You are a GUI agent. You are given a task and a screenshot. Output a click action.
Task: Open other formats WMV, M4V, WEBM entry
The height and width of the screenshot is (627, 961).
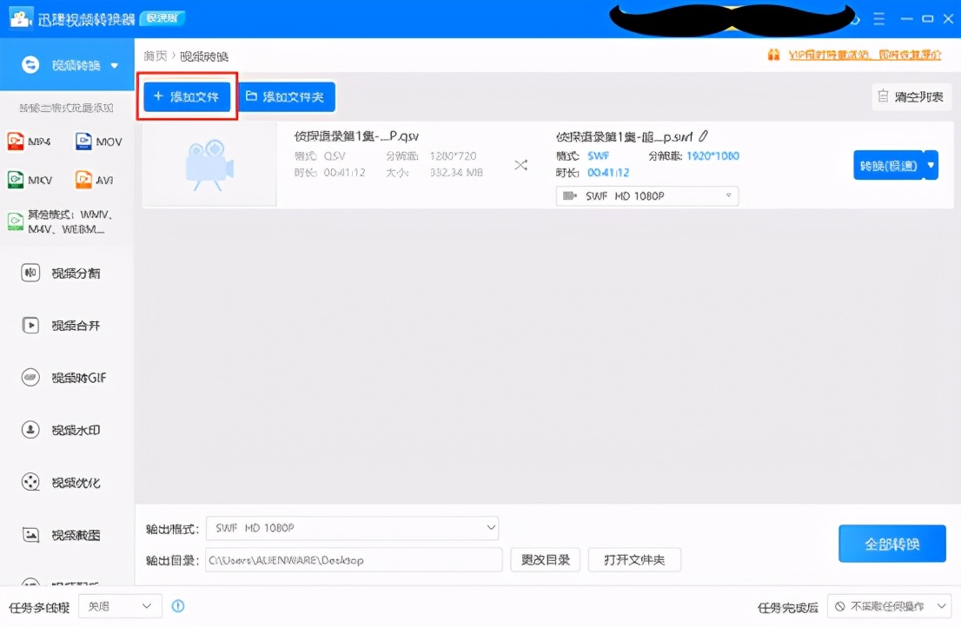(60, 221)
